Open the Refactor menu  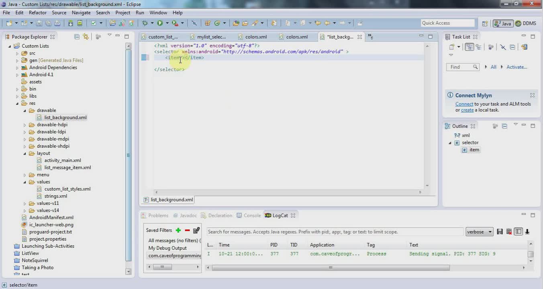38,12
